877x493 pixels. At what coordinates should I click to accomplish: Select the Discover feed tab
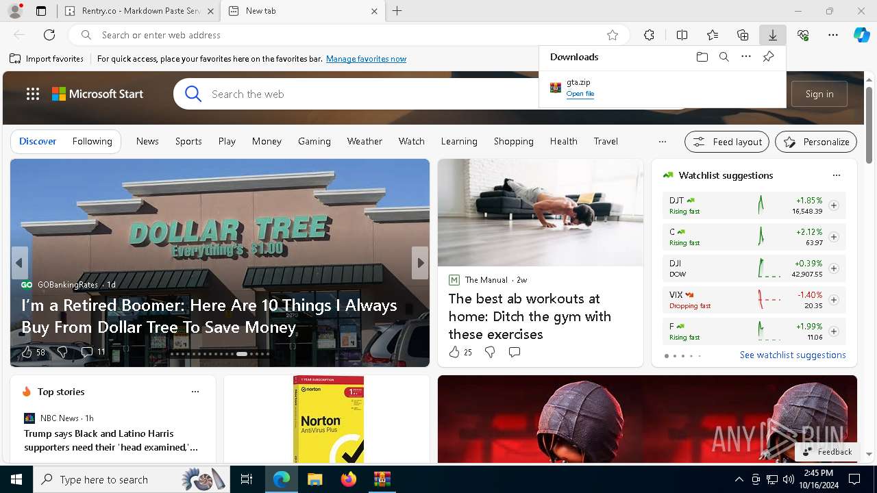[x=38, y=141]
